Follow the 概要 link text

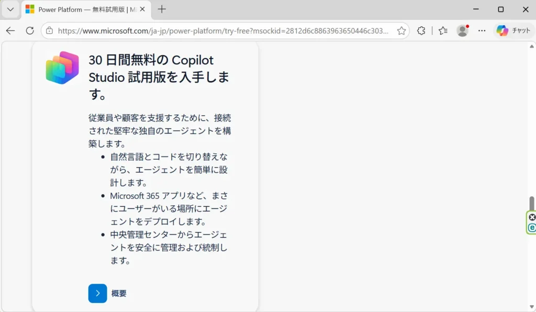click(119, 294)
